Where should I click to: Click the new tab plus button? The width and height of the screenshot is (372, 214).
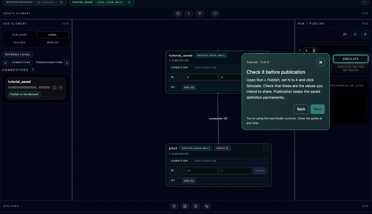click(x=365, y=2)
